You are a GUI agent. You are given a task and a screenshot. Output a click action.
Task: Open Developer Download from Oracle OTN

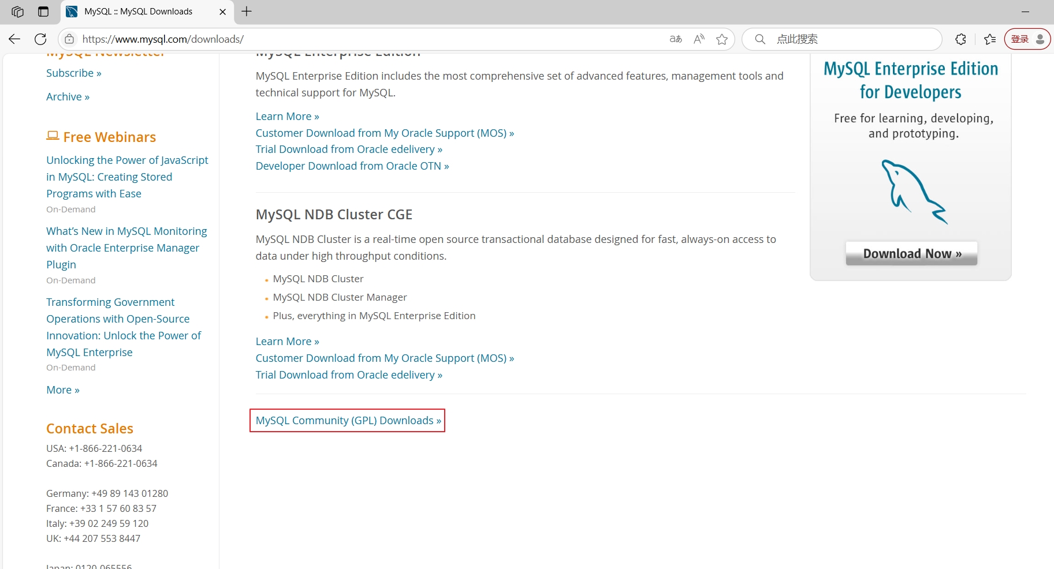tap(352, 166)
